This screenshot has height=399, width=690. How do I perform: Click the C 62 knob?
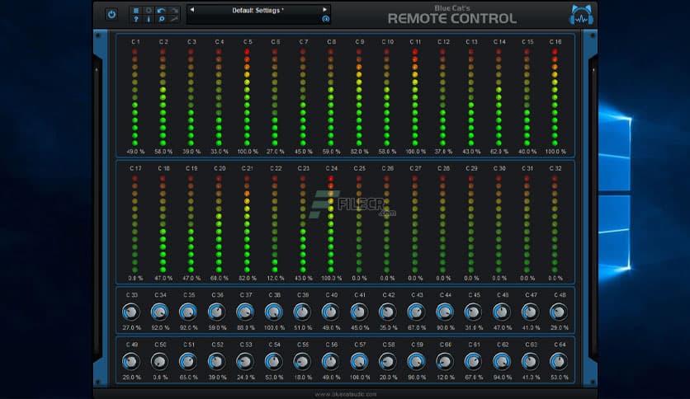[502, 362]
